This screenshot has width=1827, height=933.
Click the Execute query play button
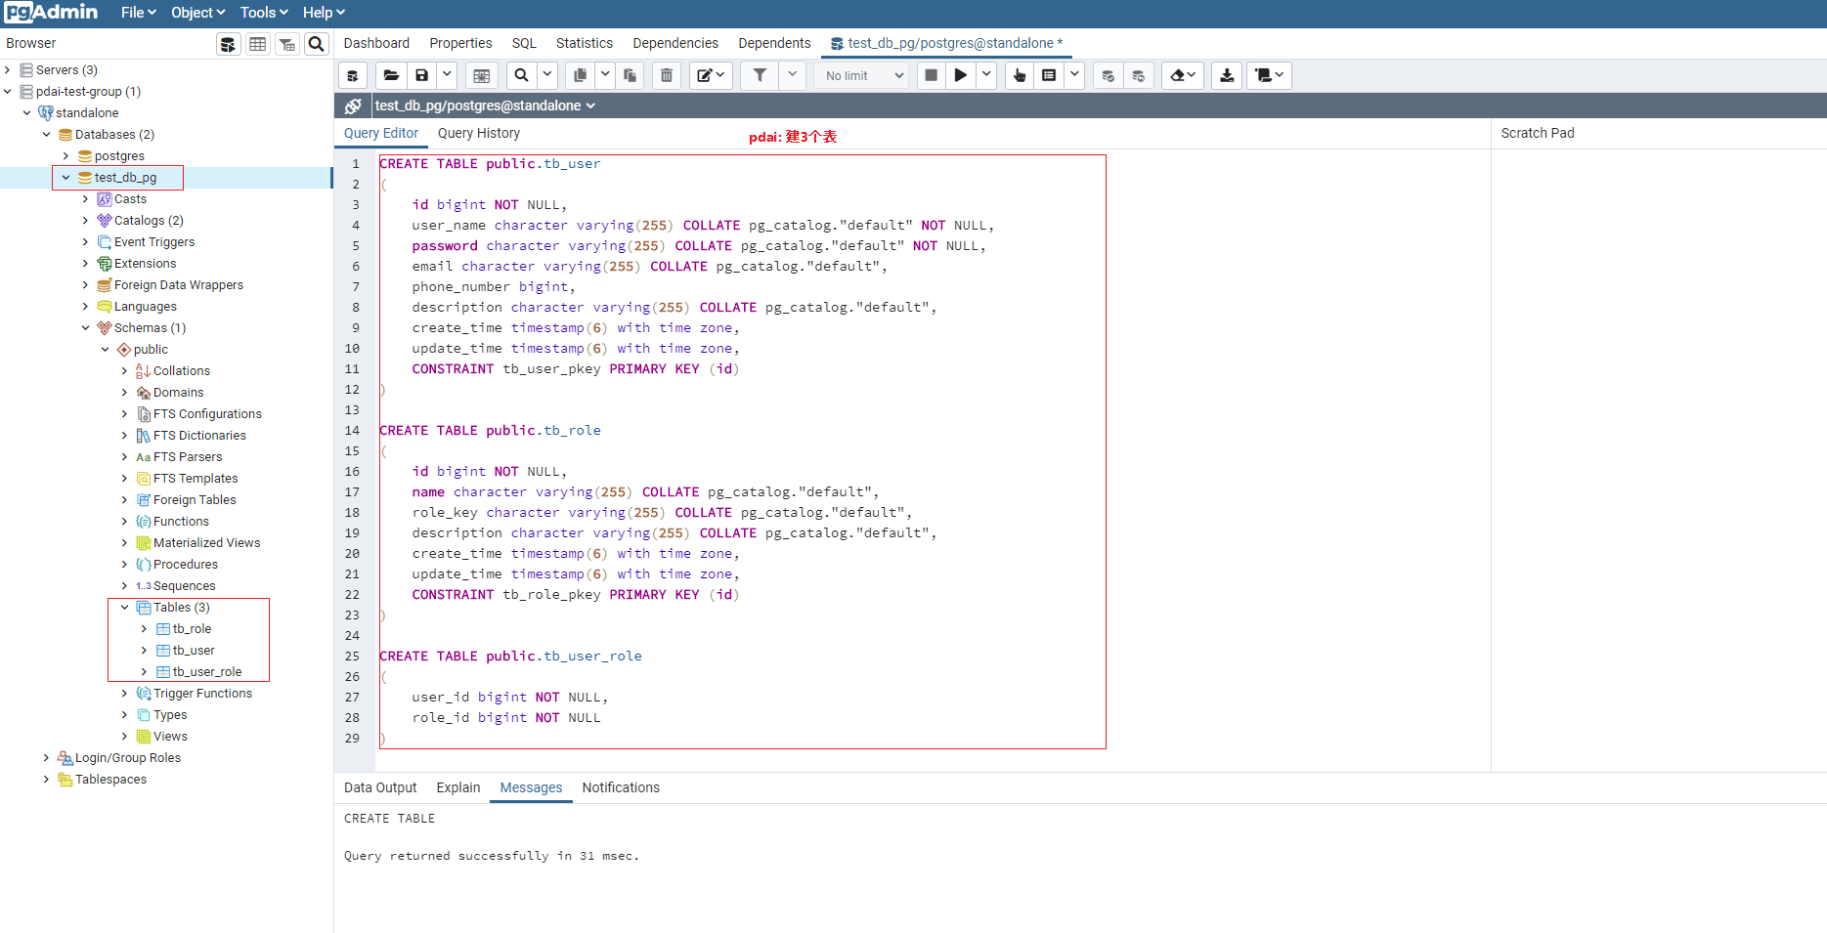click(961, 75)
